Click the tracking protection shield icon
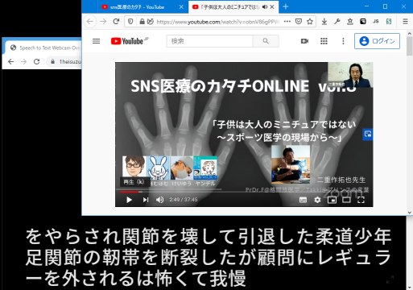This screenshot has width=413, height=290. (x=130, y=22)
